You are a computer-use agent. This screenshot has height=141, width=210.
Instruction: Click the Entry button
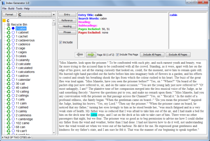click(67, 15)
